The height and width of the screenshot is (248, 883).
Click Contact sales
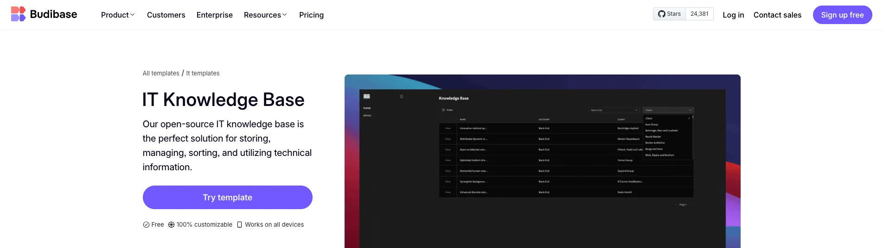click(x=777, y=15)
